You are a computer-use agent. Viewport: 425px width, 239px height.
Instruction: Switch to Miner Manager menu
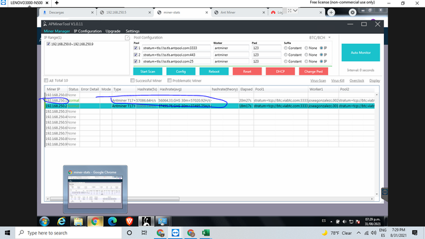pyautogui.click(x=56, y=31)
